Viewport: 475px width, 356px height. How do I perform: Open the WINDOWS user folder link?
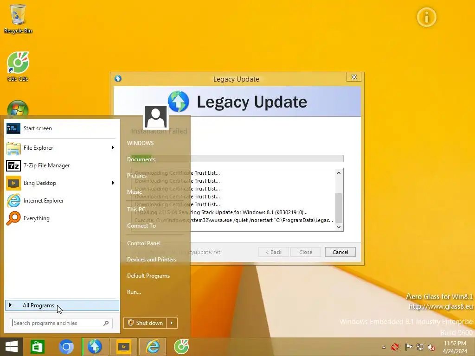[x=140, y=143]
